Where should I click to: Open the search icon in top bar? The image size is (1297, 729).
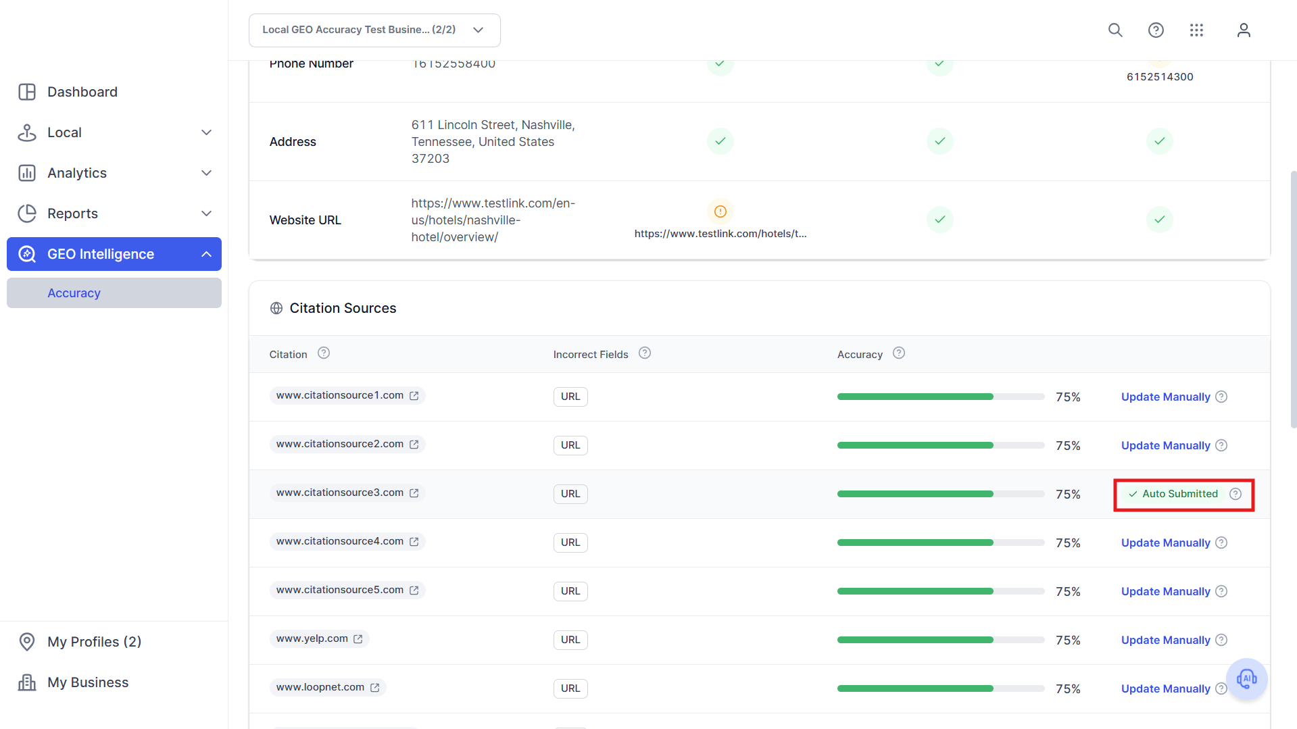click(x=1115, y=30)
